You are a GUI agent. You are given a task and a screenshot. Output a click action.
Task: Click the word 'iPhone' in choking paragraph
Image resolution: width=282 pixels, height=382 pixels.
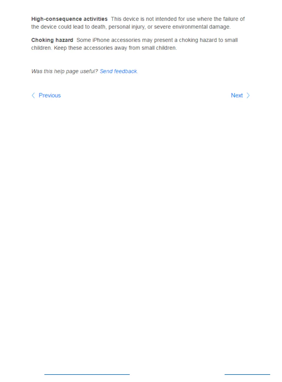click(x=101, y=40)
